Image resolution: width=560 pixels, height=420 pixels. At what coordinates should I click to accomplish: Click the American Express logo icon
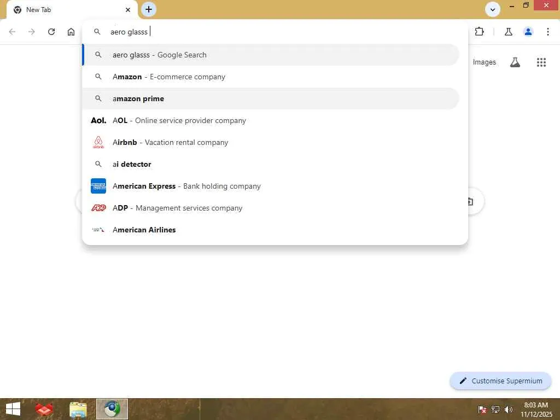point(98,186)
